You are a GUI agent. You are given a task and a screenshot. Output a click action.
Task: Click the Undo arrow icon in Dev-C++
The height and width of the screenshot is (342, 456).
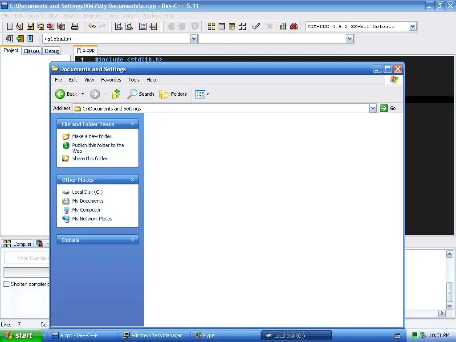92,26
